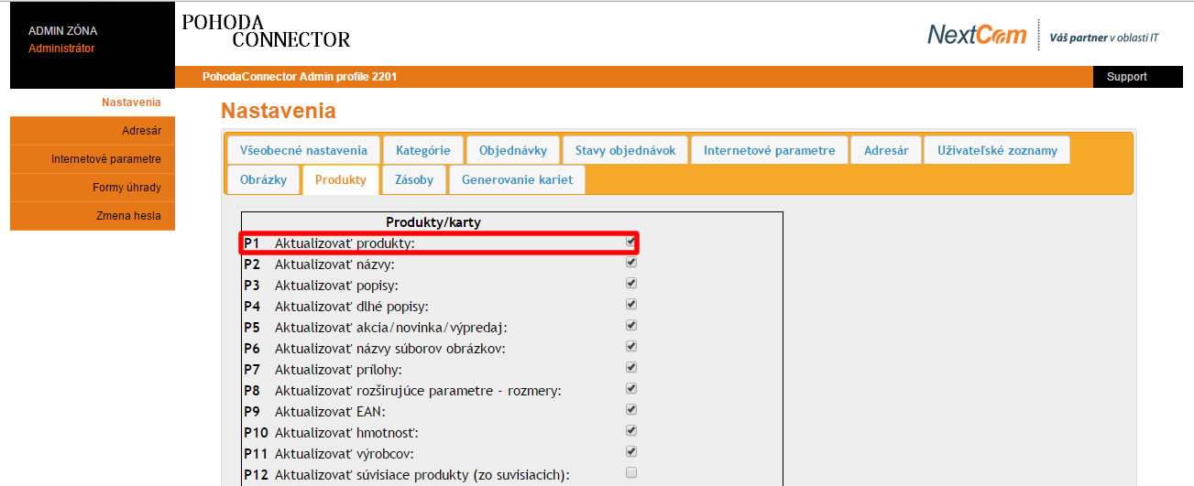Toggle P6 názvy súborov obrázkov checkbox

630,346
